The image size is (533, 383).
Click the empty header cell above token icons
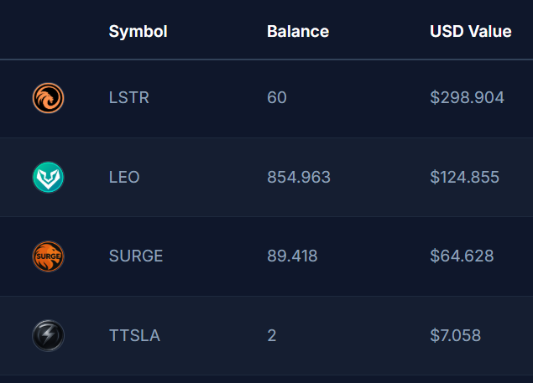point(48,32)
